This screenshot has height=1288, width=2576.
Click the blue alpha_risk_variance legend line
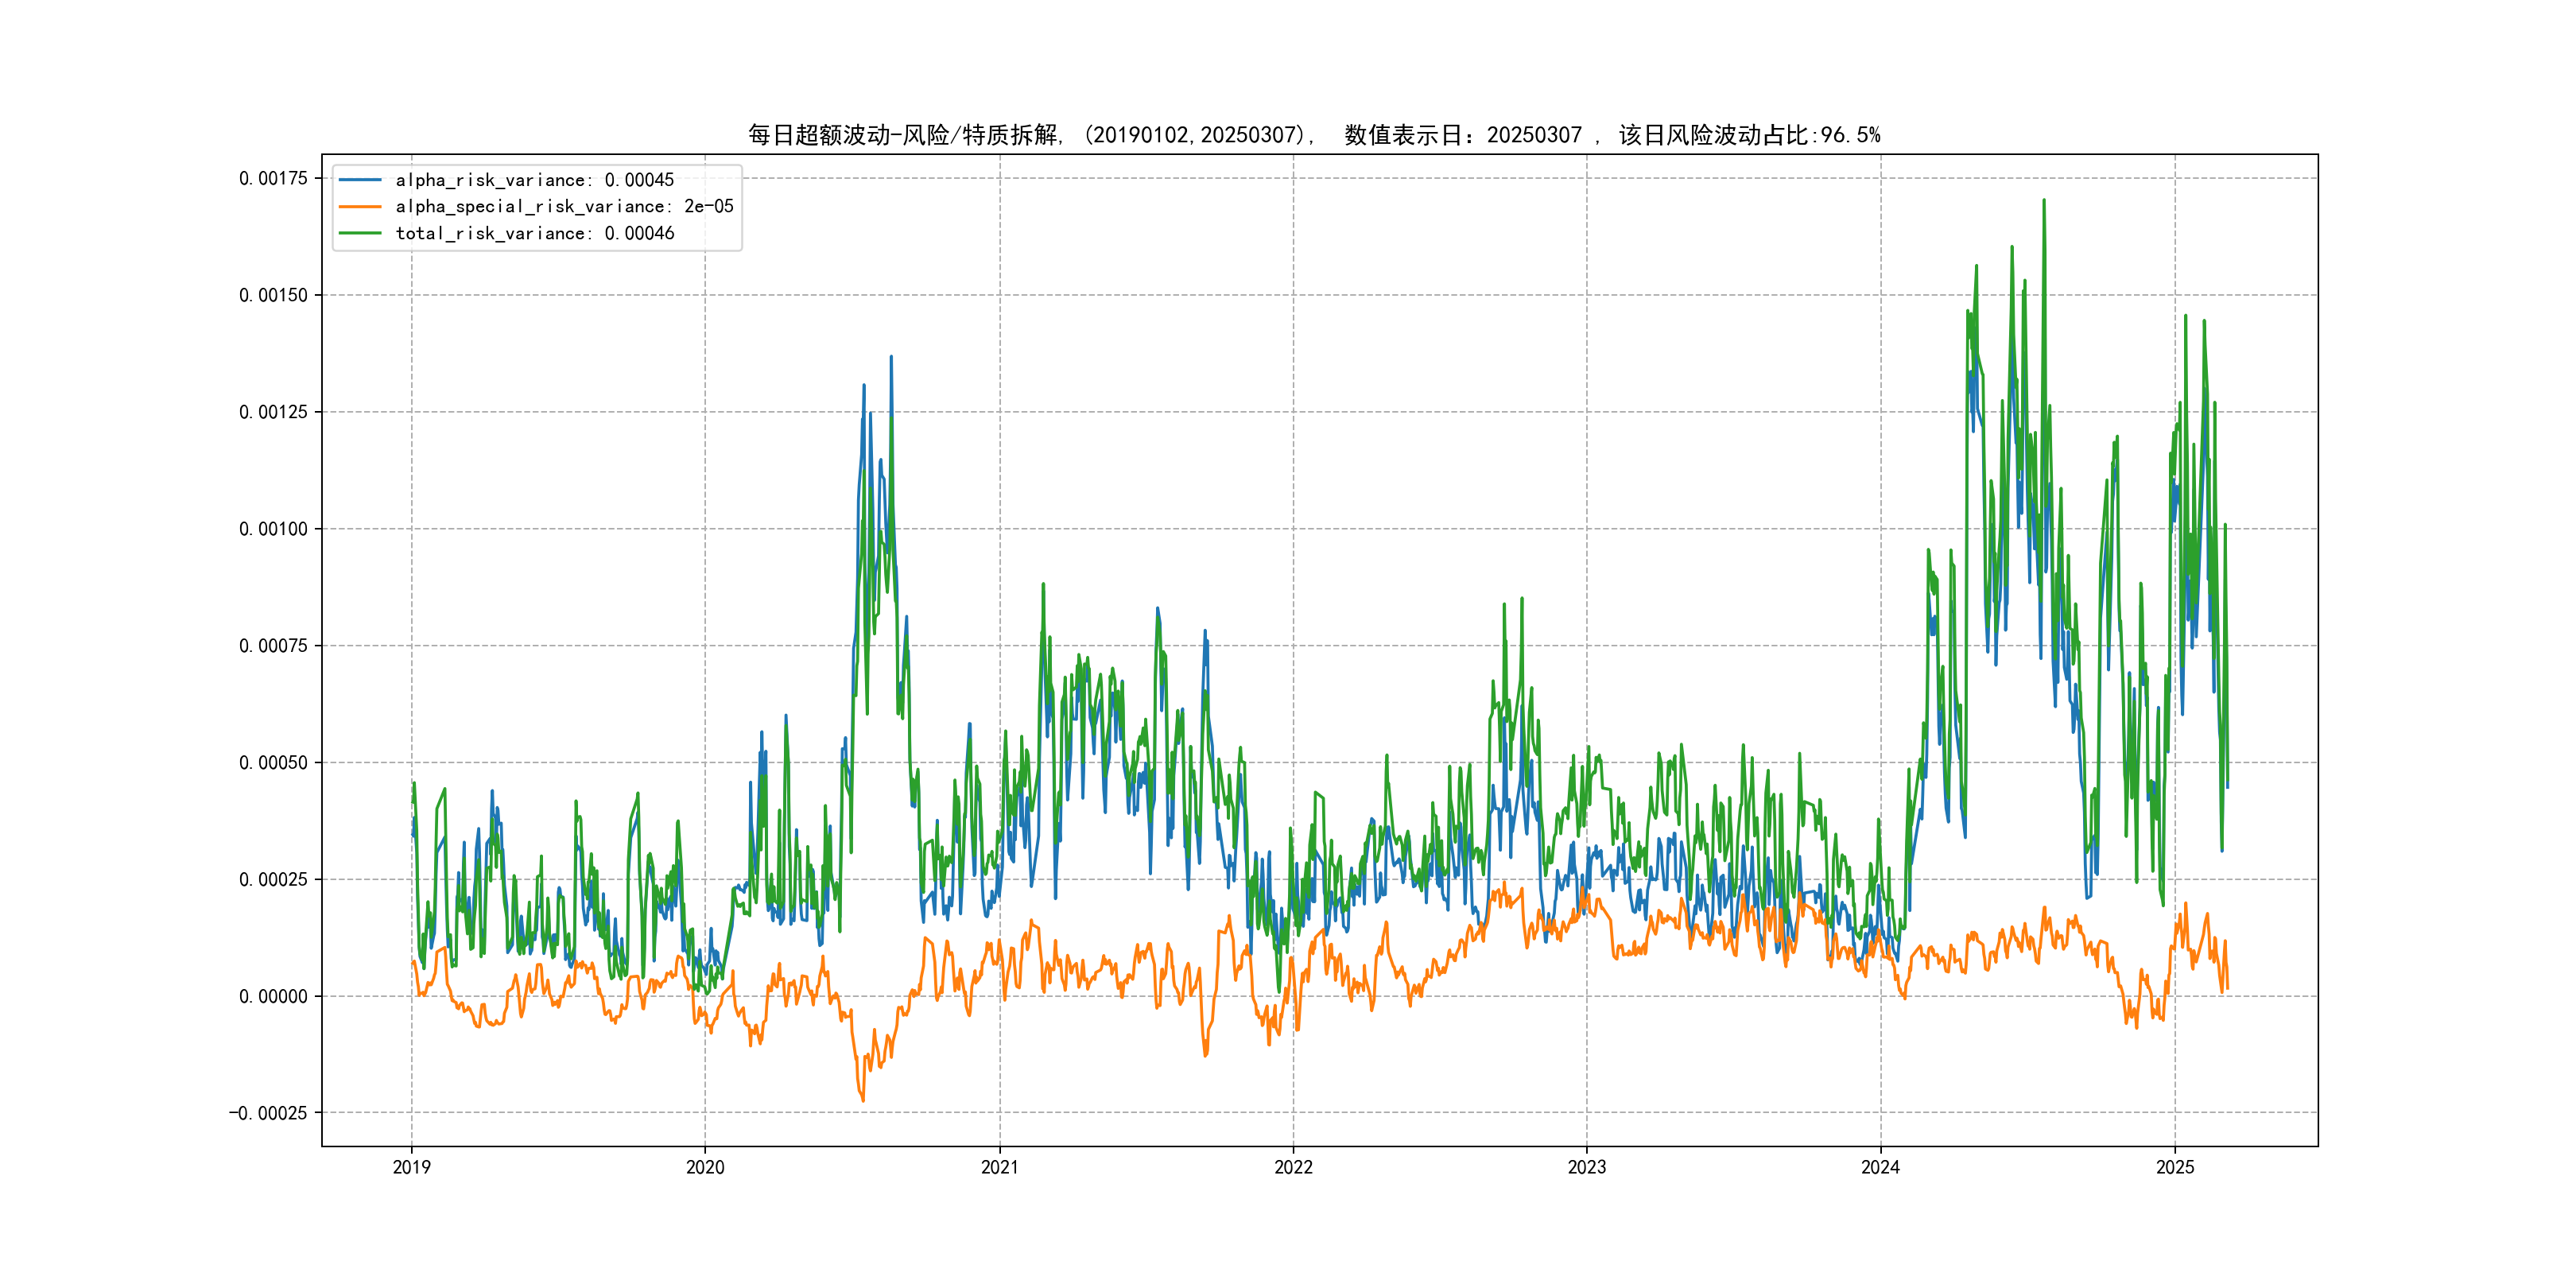point(360,180)
